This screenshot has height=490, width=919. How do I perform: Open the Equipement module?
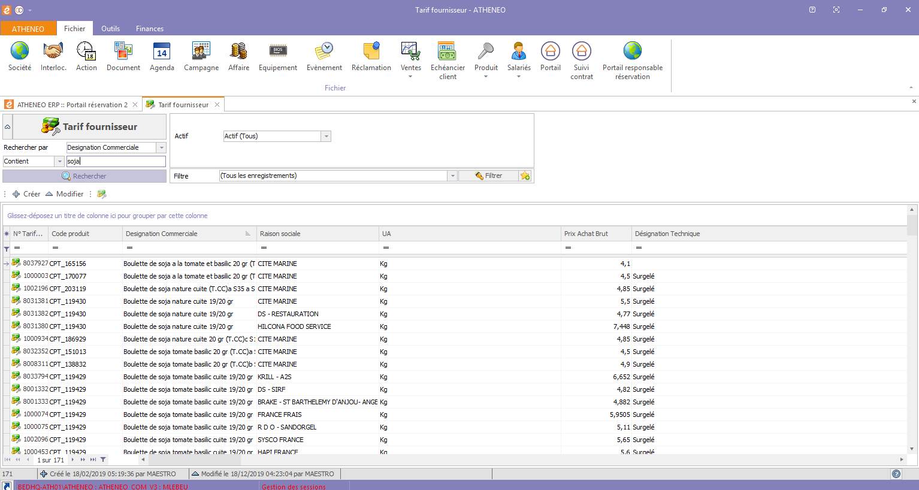pyautogui.click(x=278, y=56)
